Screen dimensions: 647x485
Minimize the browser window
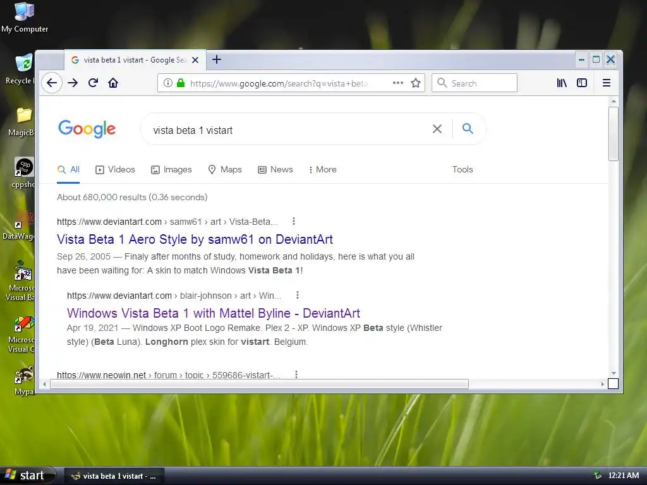point(581,60)
